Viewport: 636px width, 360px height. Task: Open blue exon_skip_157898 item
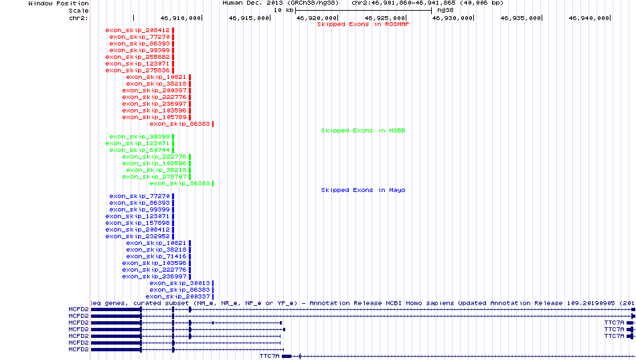[x=137, y=223]
